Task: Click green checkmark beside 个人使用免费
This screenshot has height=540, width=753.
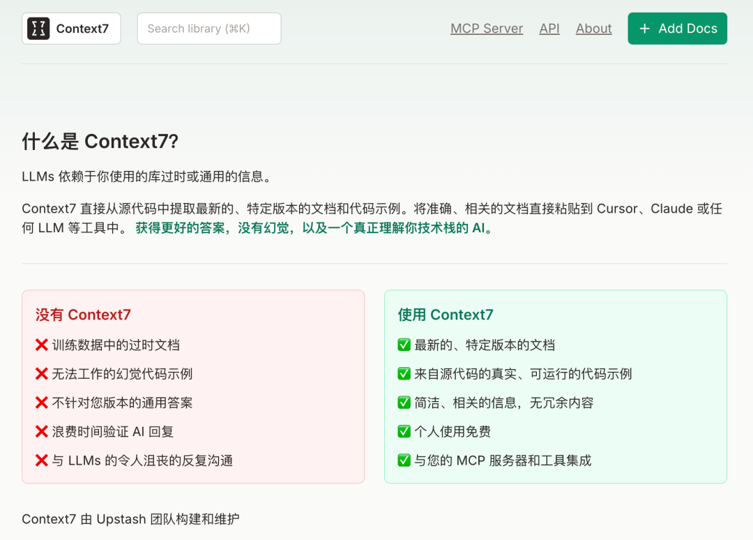Action: click(404, 432)
